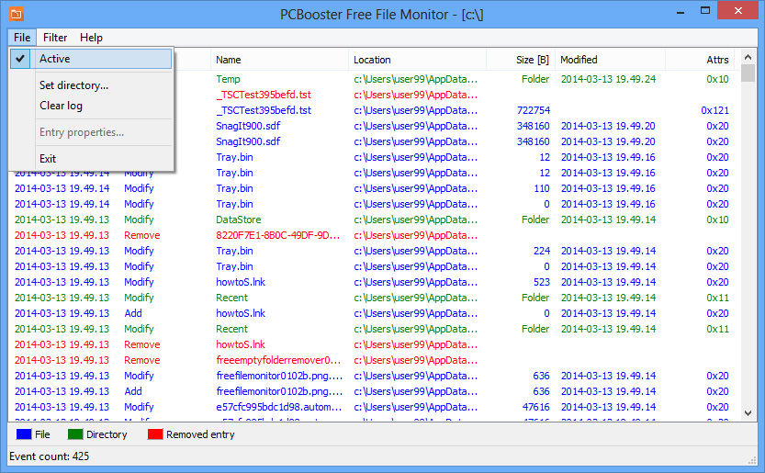
Task: Toggle the Active checkmark menu entry
Action: [91, 59]
